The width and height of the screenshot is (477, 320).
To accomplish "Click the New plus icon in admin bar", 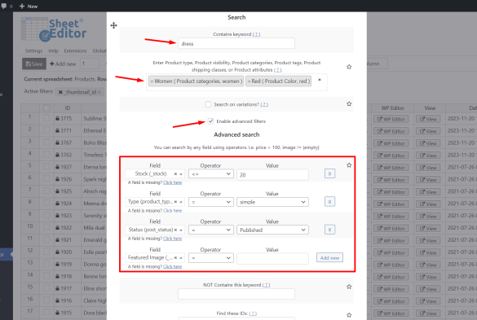I will [22, 6].
